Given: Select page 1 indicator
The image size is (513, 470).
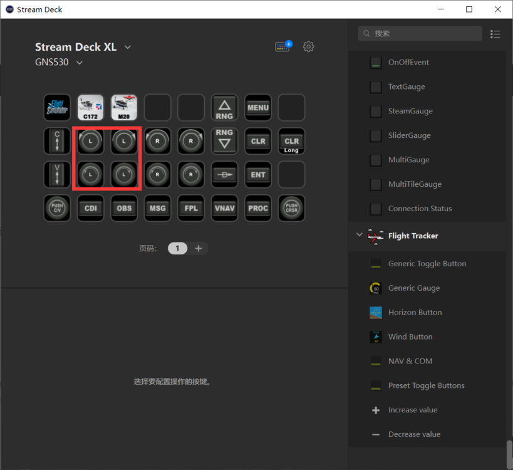Looking at the screenshot, I should click(177, 248).
